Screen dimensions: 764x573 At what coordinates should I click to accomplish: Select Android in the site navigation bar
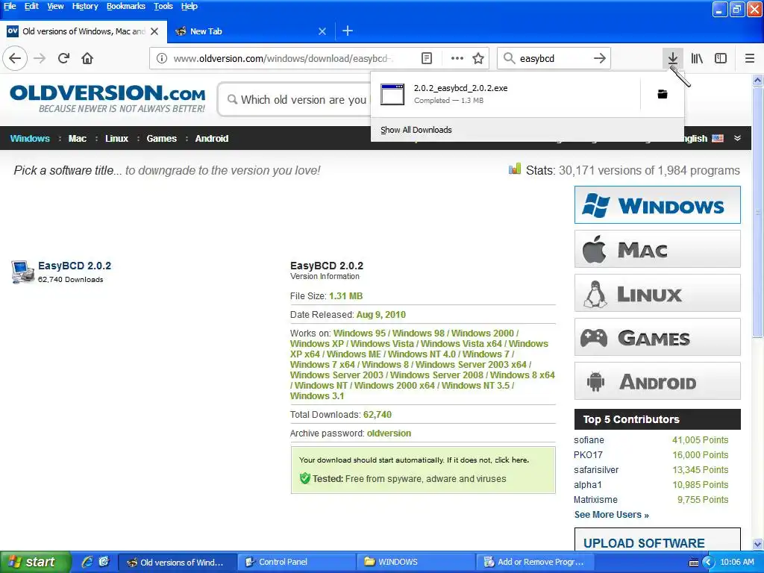pos(212,138)
